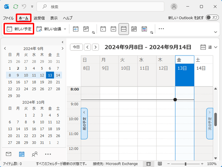Click the 13日 Friday column header
222x167 pixels.
click(x=185, y=71)
